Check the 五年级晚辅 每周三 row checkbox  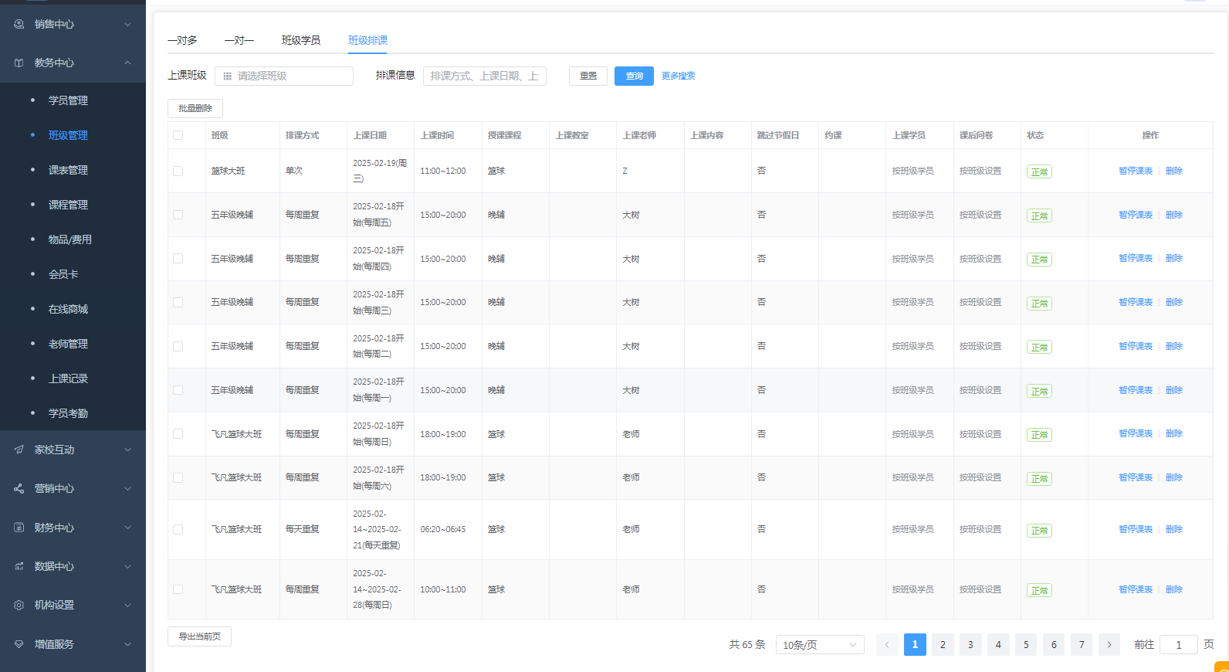point(178,302)
